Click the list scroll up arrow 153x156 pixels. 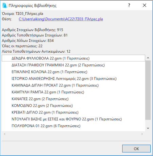point(148,58)
